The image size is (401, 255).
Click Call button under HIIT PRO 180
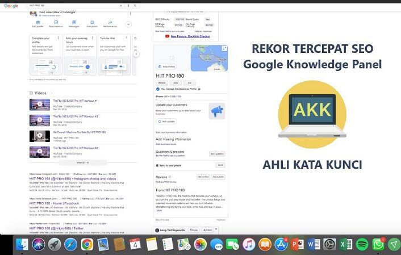pos(190,83)
